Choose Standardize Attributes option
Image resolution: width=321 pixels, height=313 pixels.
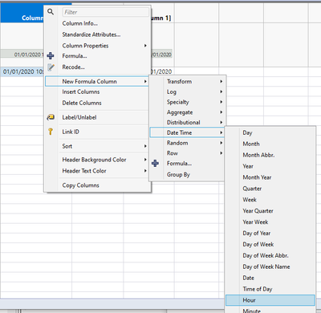(91, 35)
